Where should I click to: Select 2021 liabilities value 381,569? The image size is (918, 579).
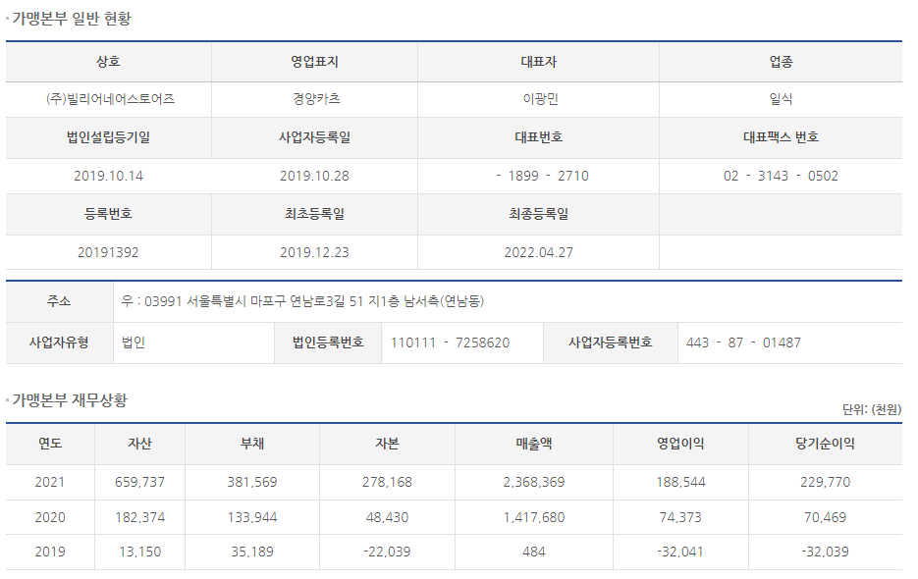pos(252,483)
